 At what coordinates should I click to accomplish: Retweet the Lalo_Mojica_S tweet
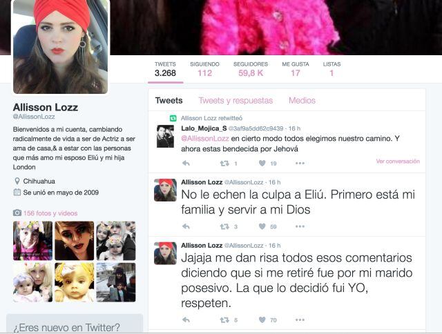tap(224, 164)
